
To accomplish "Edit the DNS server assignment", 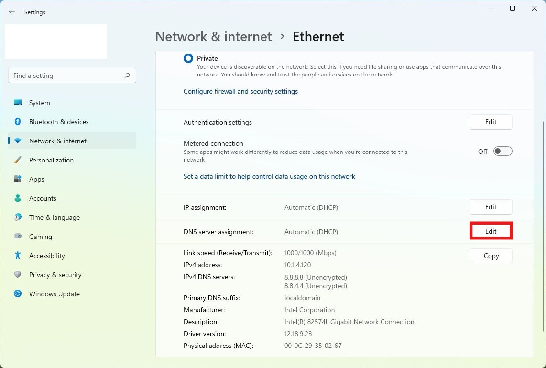I will click(491, 231).
